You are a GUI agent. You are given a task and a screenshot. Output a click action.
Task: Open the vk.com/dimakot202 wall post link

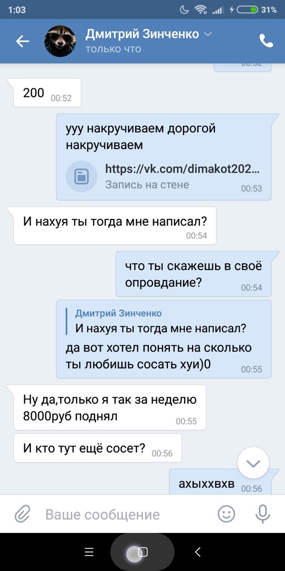click(183, 169)
